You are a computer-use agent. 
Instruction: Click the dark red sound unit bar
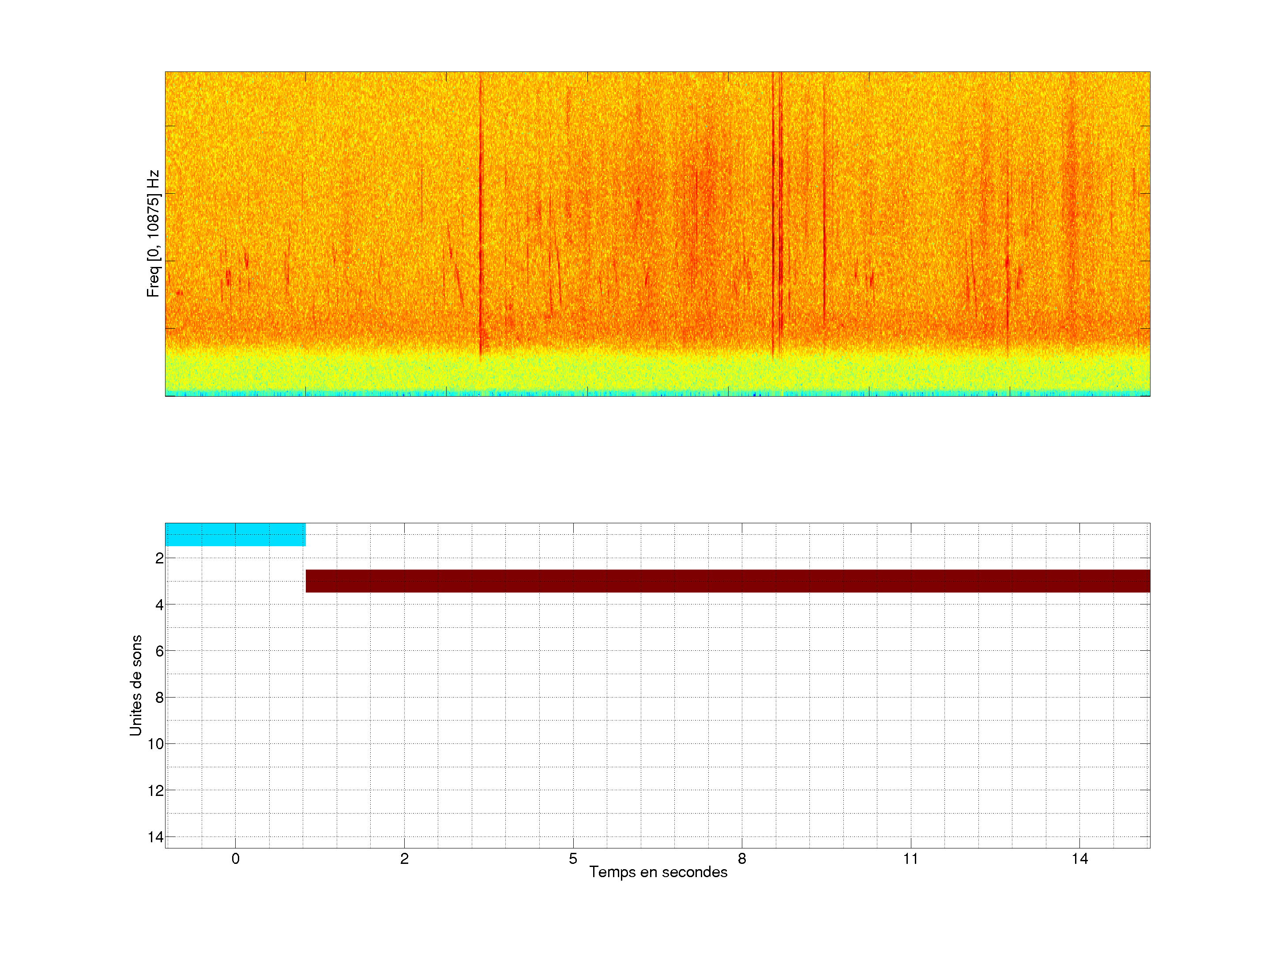727,581
